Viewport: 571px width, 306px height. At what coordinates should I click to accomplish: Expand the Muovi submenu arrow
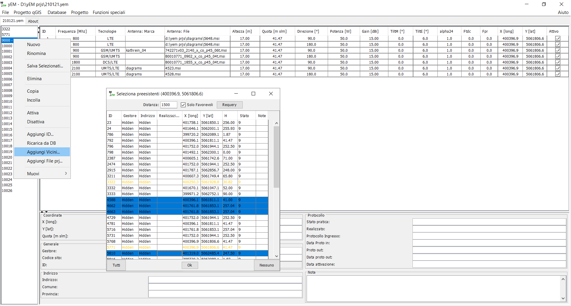[x=66, y=173]
